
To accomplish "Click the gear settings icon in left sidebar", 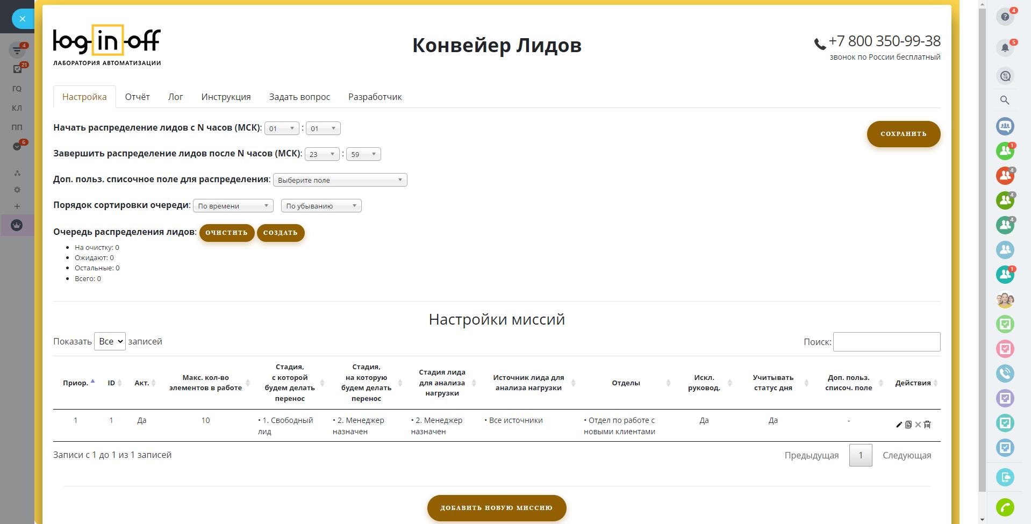I will 17,190.
